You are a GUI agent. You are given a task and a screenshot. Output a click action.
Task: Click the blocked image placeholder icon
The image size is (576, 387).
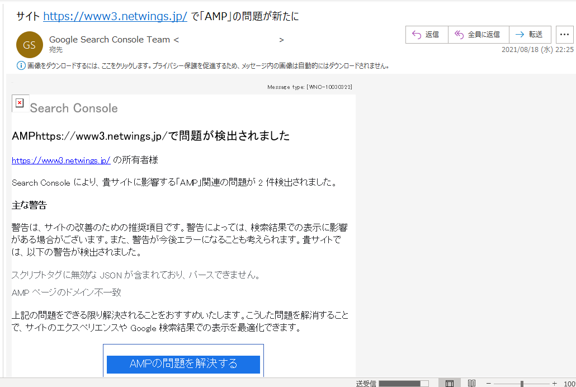[x=19, y=103]
